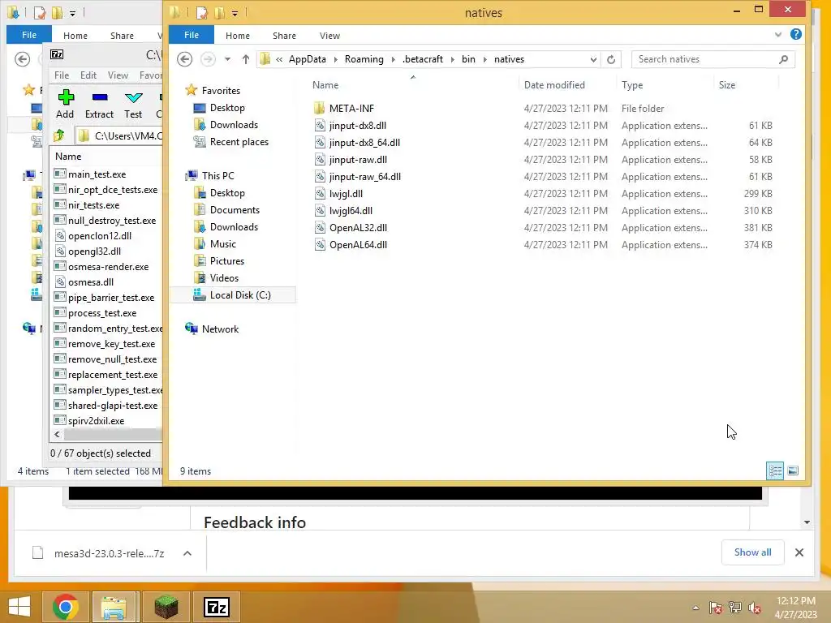Open Quick Access Toolbar customize dropdown in natives
Screen dimensions: 831x623
point(235,13)
